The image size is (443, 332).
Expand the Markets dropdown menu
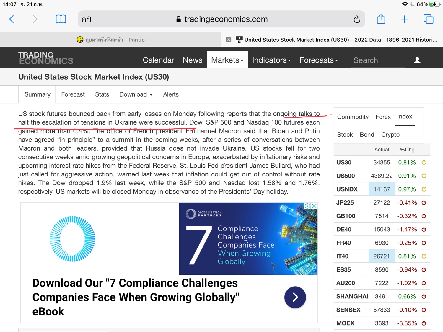[227, 60]
